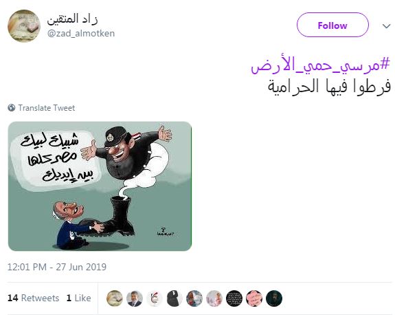Image resolution: width=395 pixels, height=315 pixels.
Task: View who gave the 1 Like
Action: click(x=78, y=298)
